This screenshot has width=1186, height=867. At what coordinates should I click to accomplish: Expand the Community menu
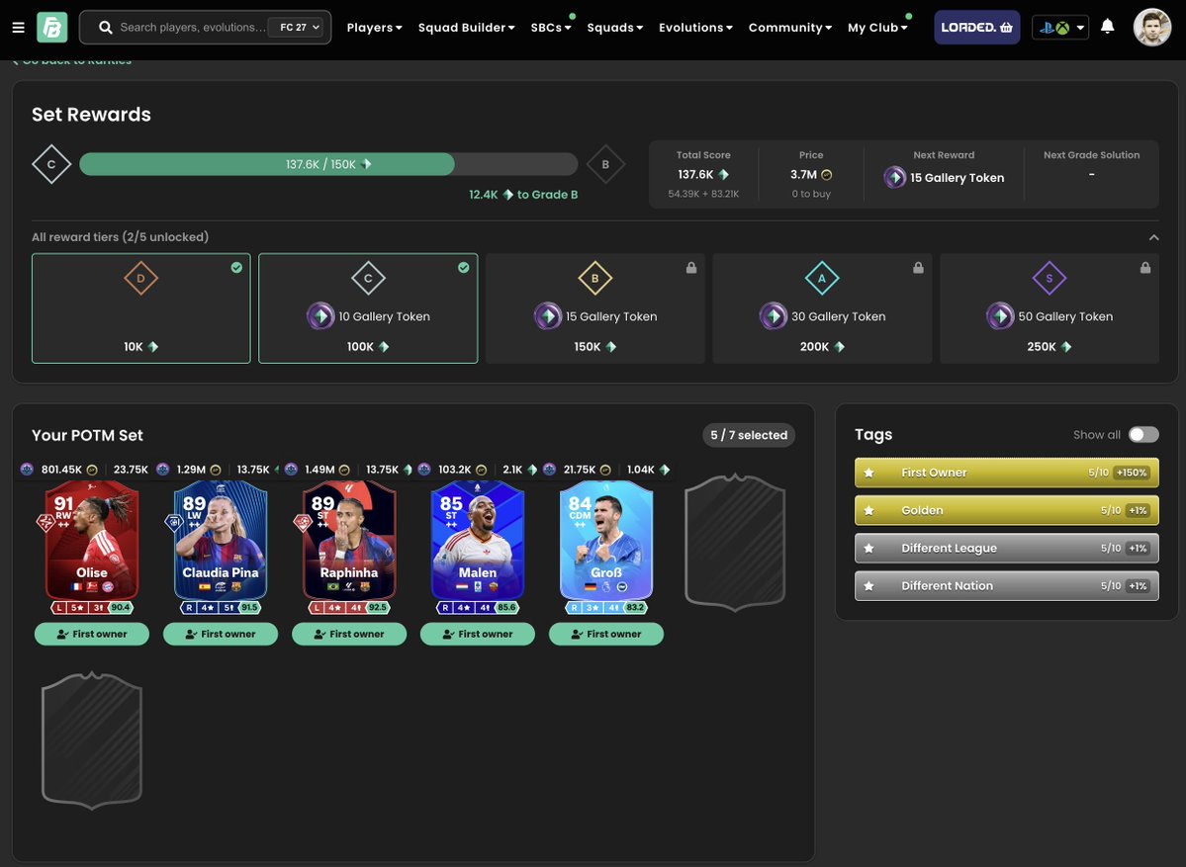[x=789, y=28]
